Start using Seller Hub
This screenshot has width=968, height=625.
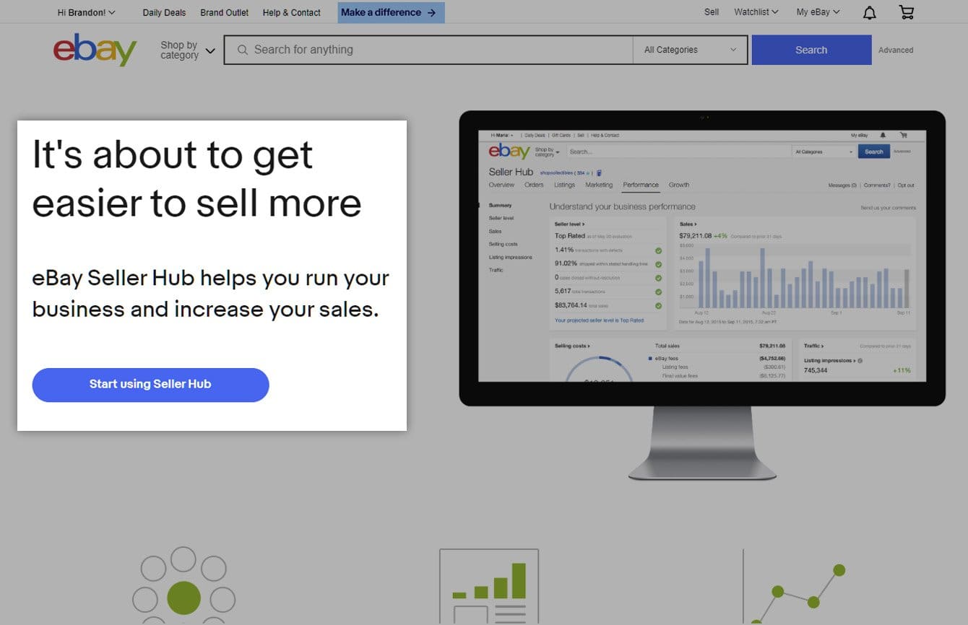click(x=150, y=385)
